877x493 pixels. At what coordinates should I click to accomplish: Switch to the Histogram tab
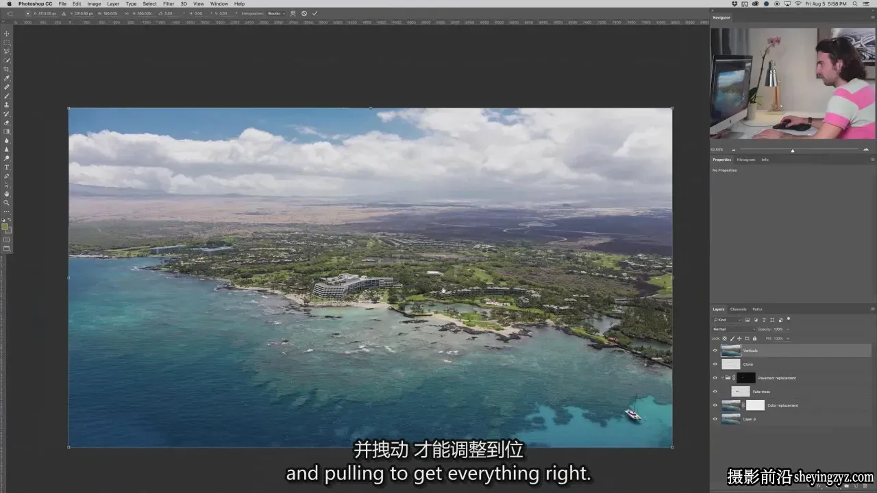click(x=746, y=160)
